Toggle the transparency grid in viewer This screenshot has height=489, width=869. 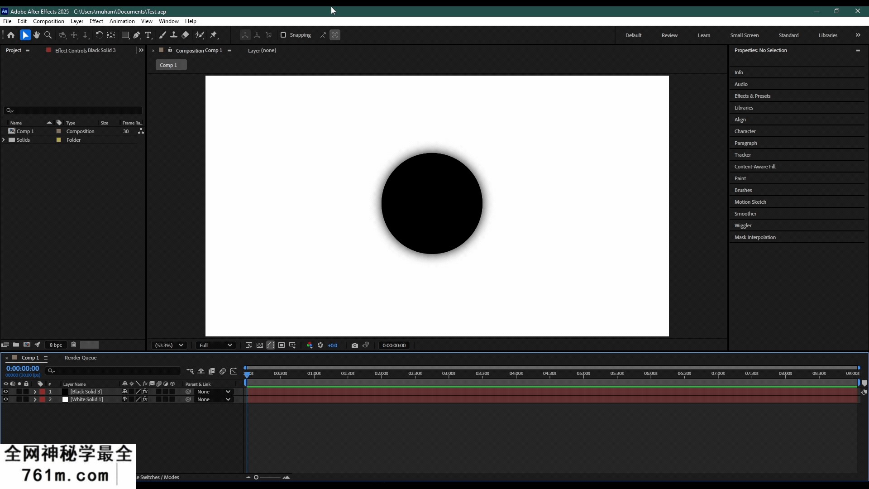point(260,345)
